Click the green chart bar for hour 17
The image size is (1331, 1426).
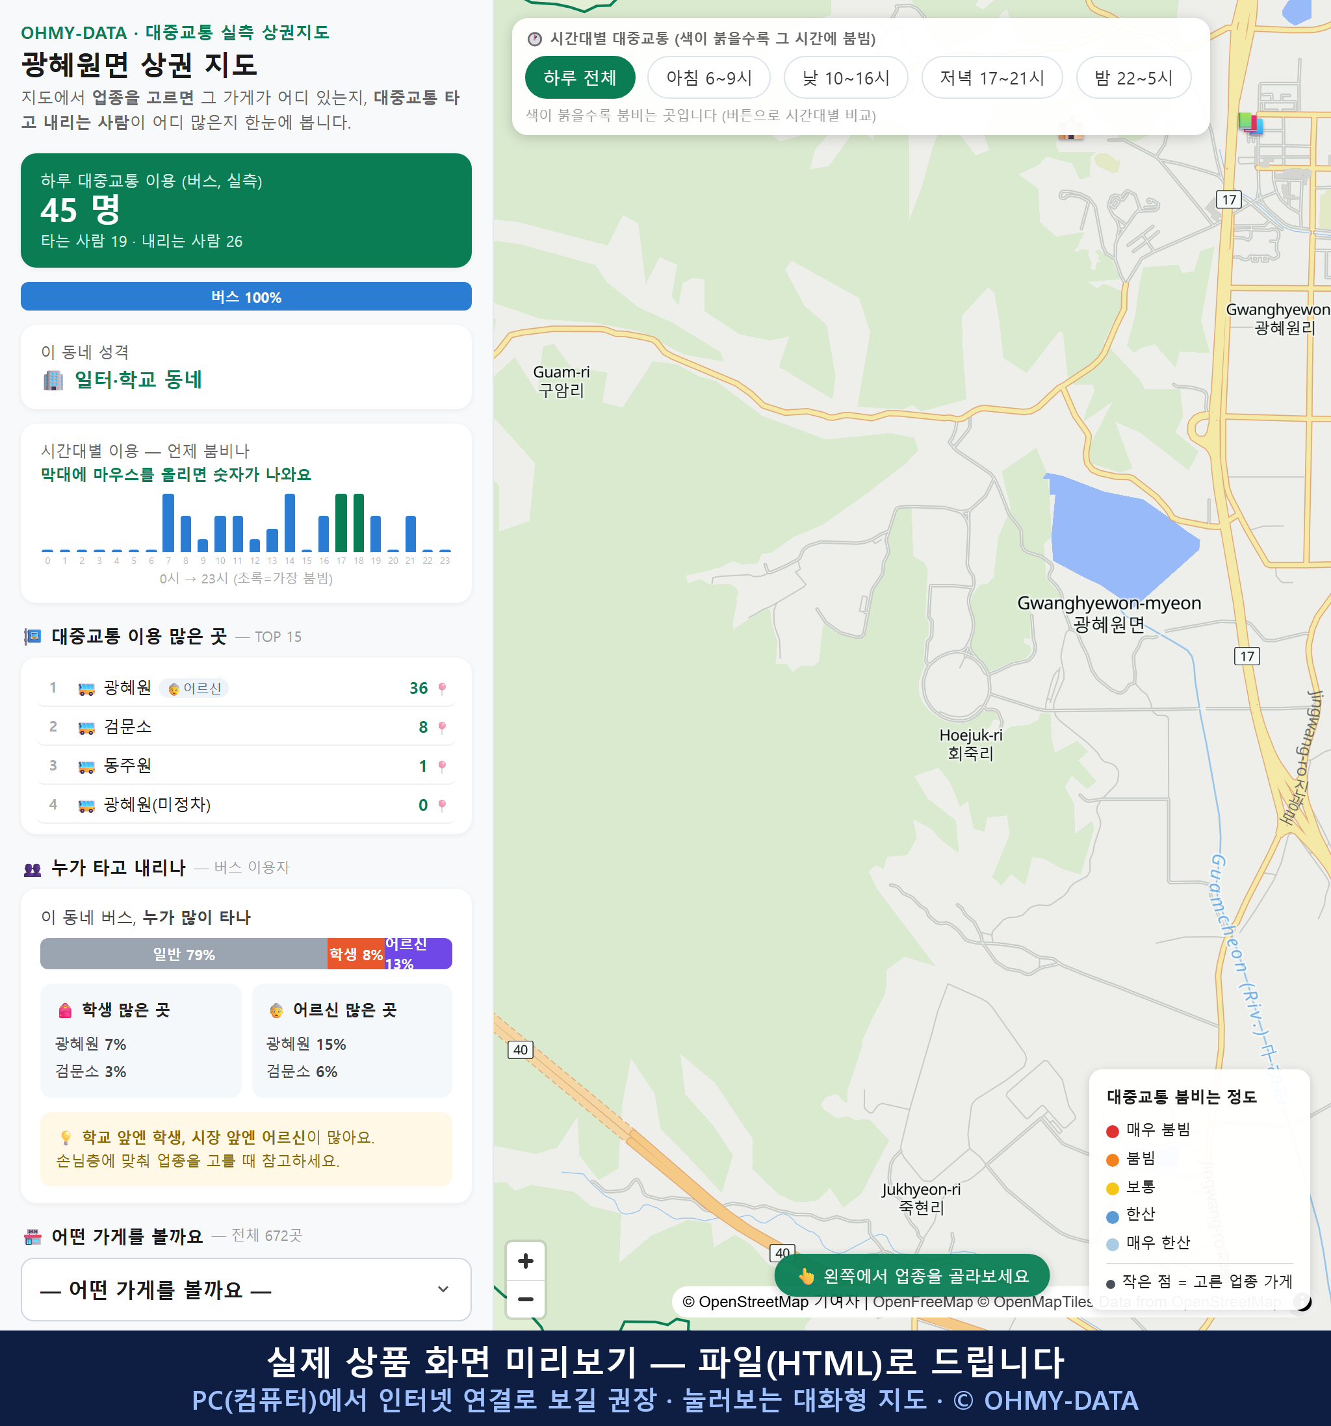[x=342, y=523]
